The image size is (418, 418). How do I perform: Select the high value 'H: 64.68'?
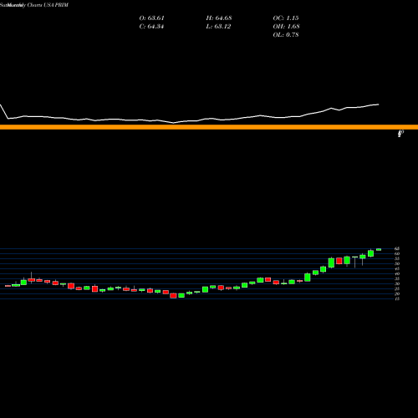point(219,18)
